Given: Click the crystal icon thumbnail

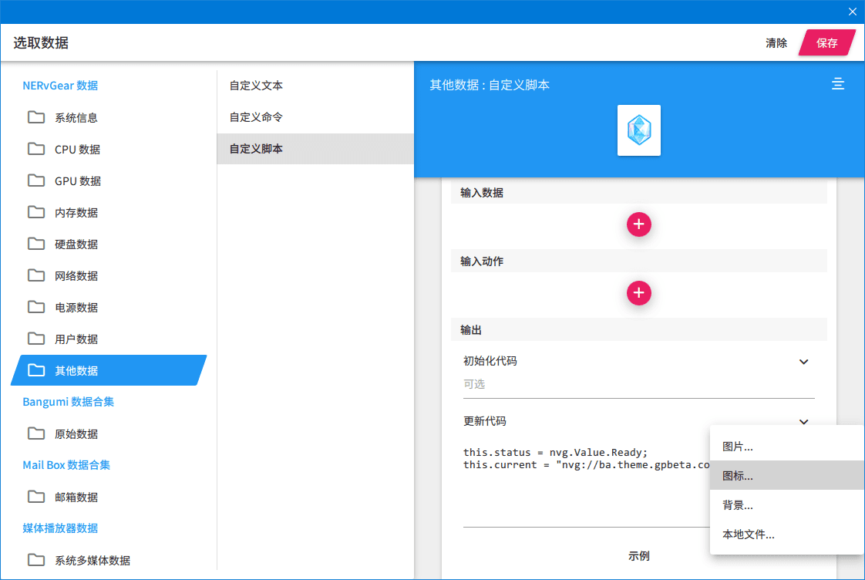Looking at the screenshot, I should (639, 130).
